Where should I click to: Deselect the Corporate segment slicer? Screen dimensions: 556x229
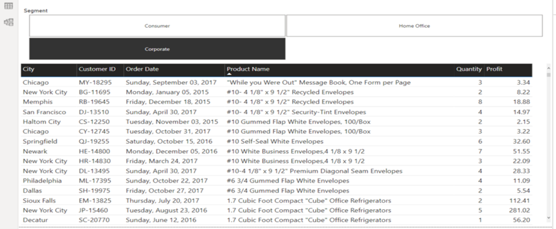(x=157, y=49)
